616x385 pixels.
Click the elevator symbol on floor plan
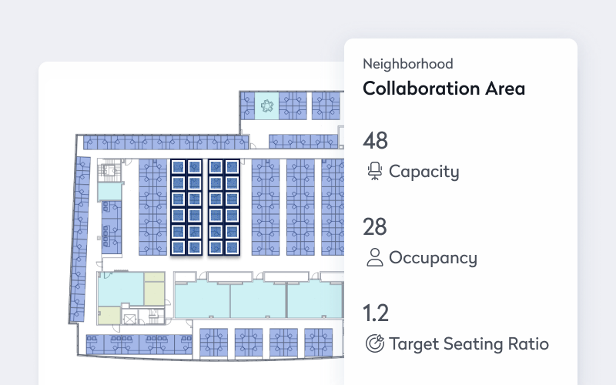point(129,319)
